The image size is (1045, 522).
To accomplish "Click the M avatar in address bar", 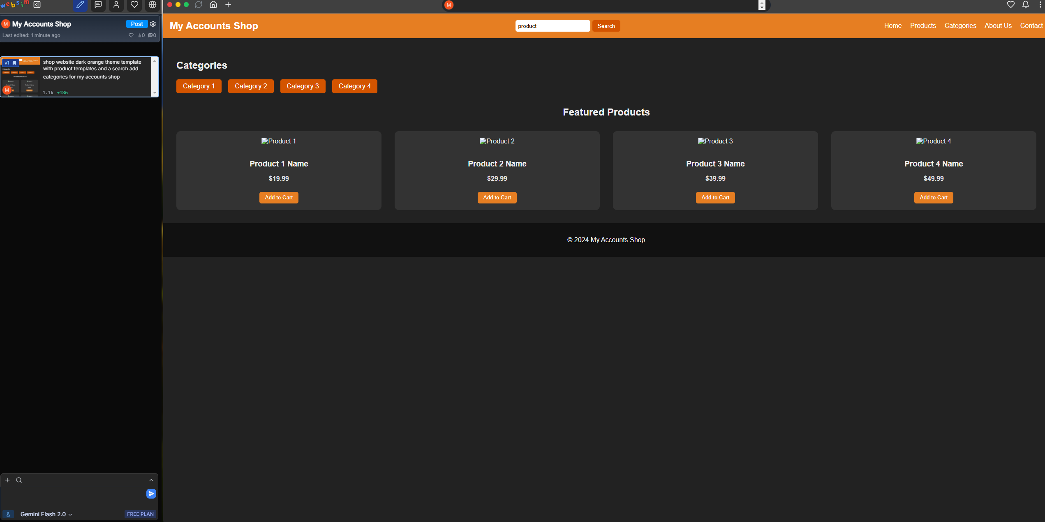I will 449,5.
